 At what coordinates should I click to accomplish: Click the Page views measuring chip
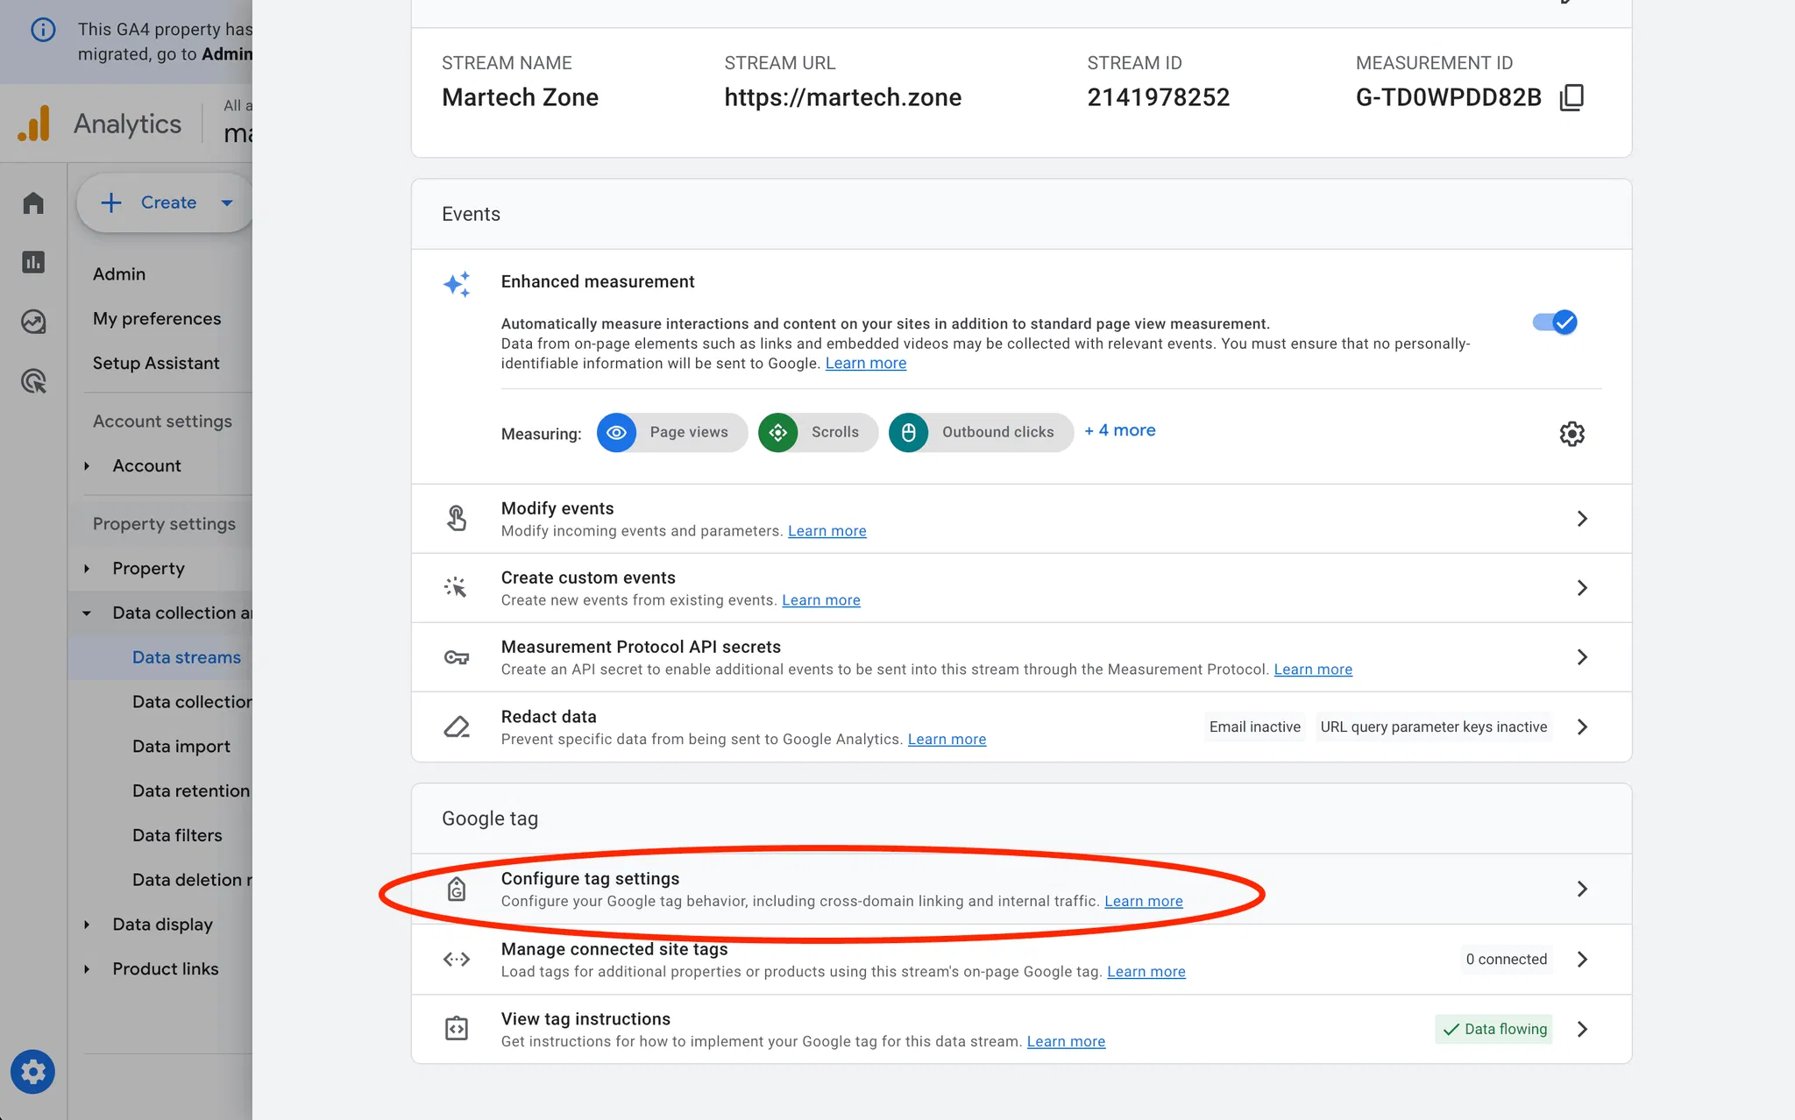tap(671, 433)
